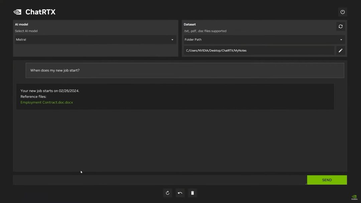The width and height of the screenshot is (361, 203).
Task: Open the Folder Path dataset dropdown
Action: pyautogui.click(x=261, y=39)
